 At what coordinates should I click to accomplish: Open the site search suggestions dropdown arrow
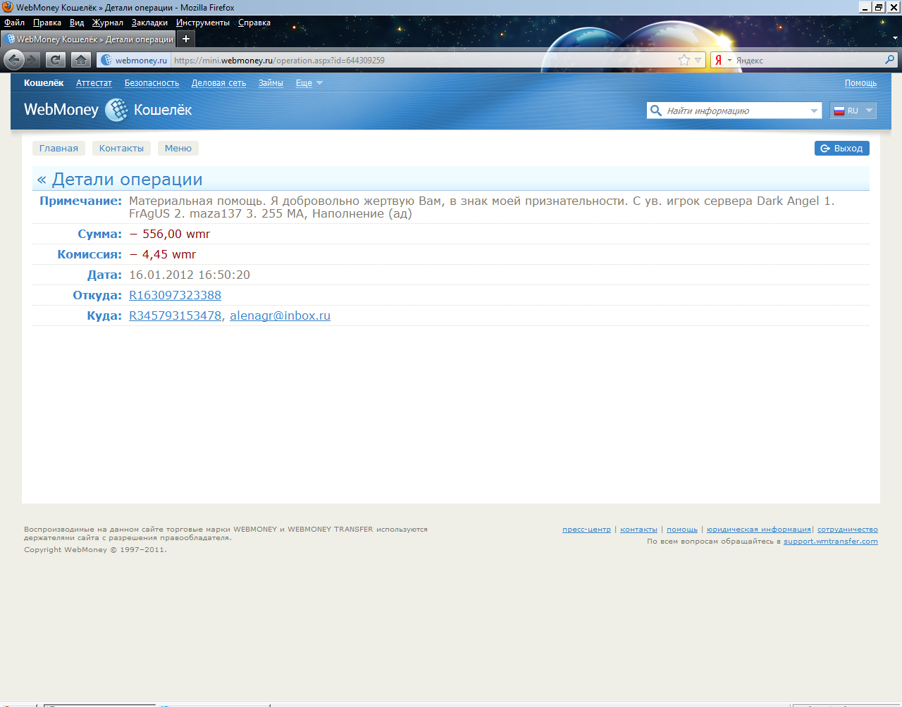pos(814,111)
